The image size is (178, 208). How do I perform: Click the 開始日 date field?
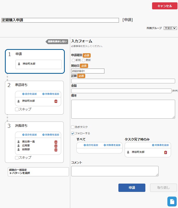click(88, 71)
